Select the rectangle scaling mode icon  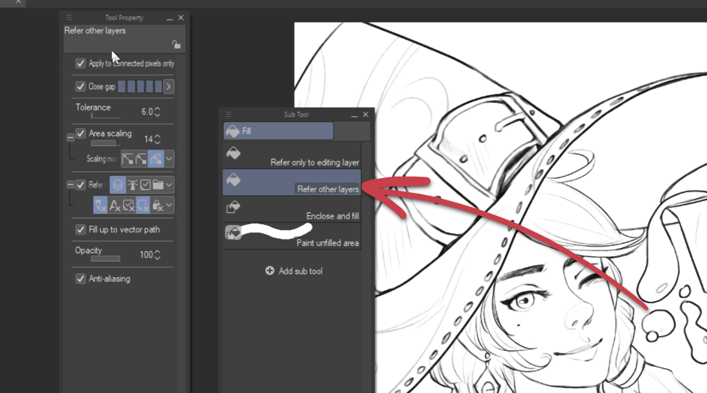128,159
